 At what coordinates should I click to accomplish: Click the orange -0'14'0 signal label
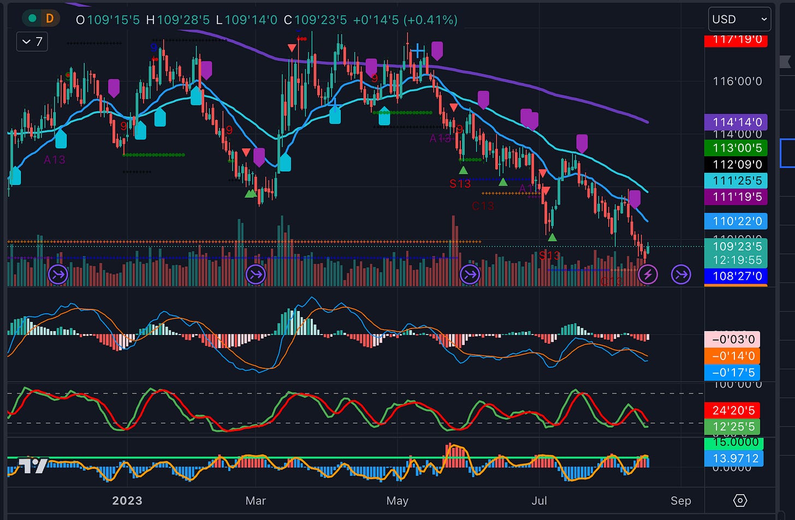click(732, 356)
